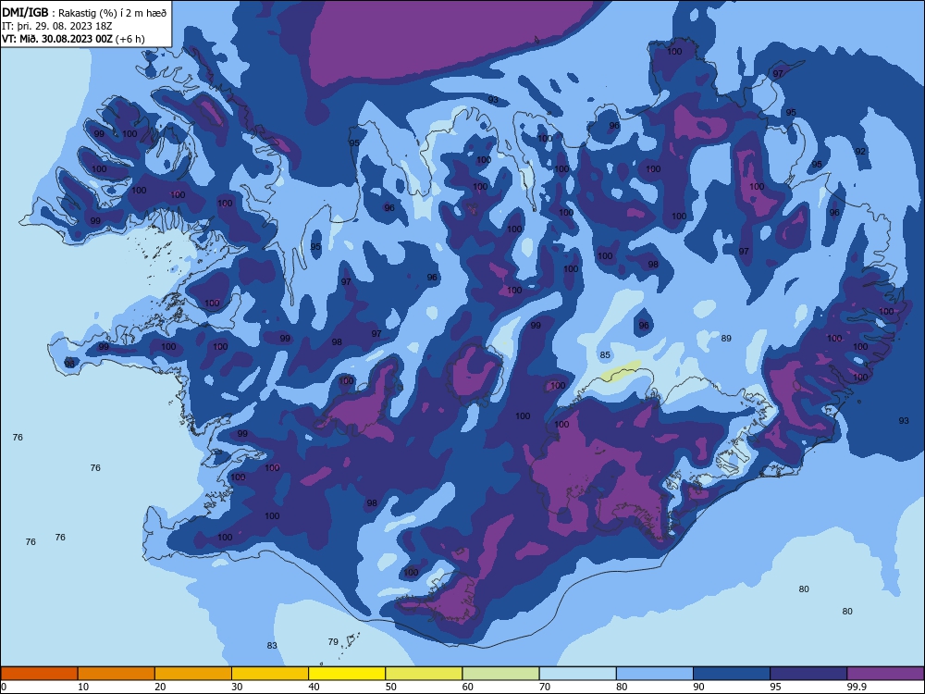Viewport: 925px width, 694px height.
Task: Pick the pale yellow 50–60 legend swatch
Action: 424,674
